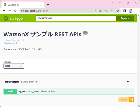Open the Schemes HTTP dropdown

tap(14, 66)
